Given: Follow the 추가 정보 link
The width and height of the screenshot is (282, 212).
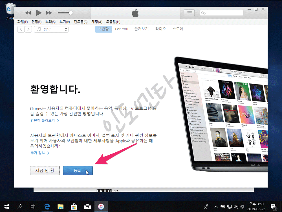Looking at the screenshot, I should click(40, 153).
